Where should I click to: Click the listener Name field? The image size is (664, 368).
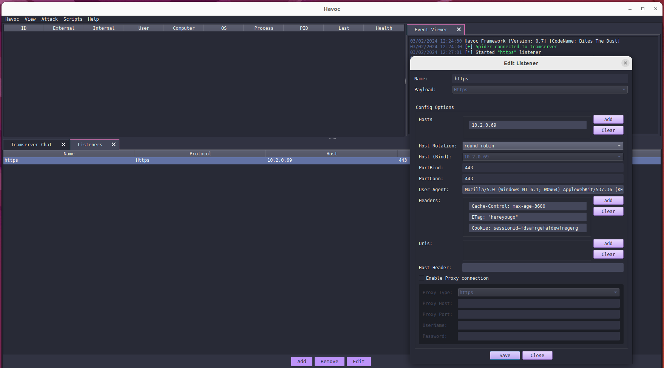540,79
